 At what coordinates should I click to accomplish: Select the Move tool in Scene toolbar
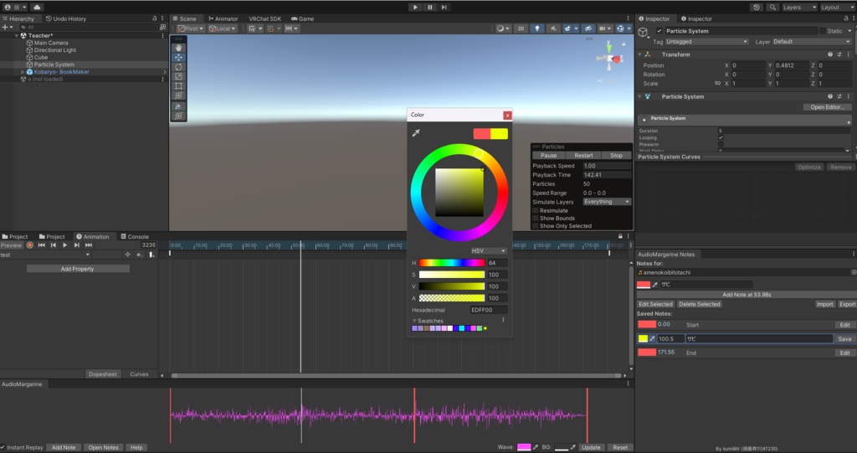click(178, 58)
